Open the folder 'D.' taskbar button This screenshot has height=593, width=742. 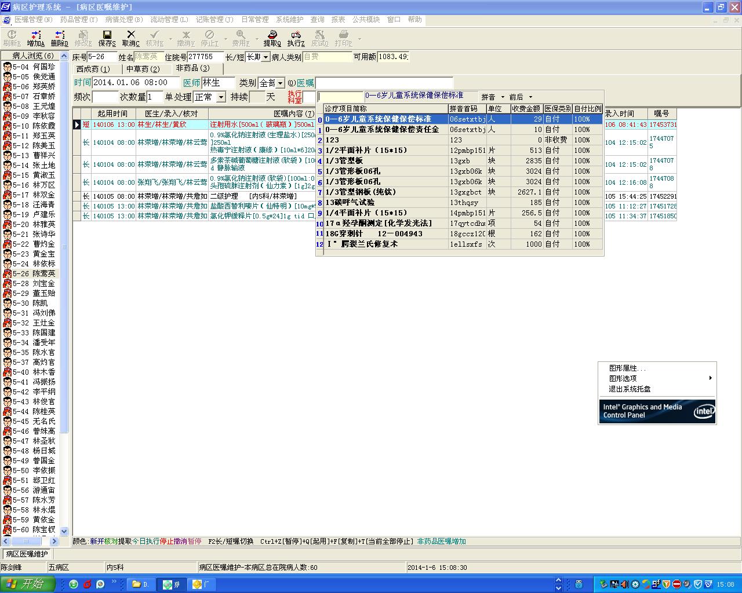pos(141,584)
